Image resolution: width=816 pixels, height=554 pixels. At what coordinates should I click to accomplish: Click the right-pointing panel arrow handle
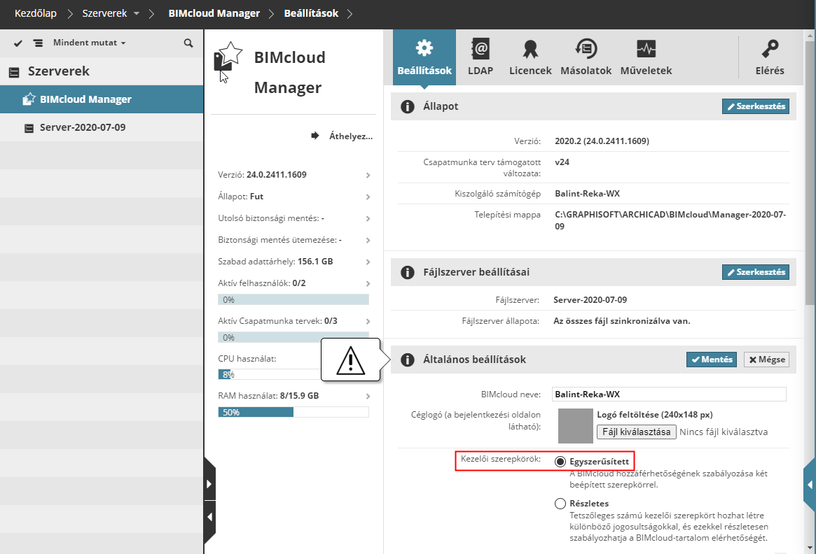[x=209, y=484]
